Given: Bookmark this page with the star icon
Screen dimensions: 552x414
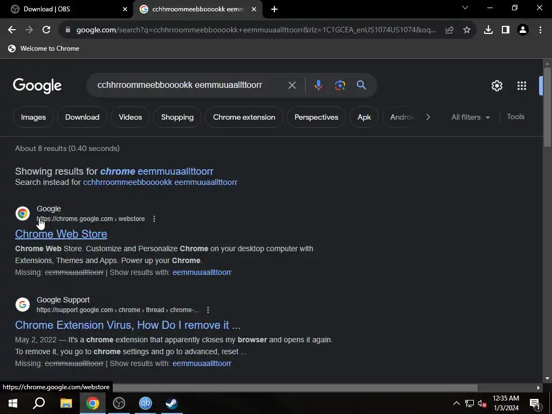Looking at the screenshot, I should click(x=467, y=30).
